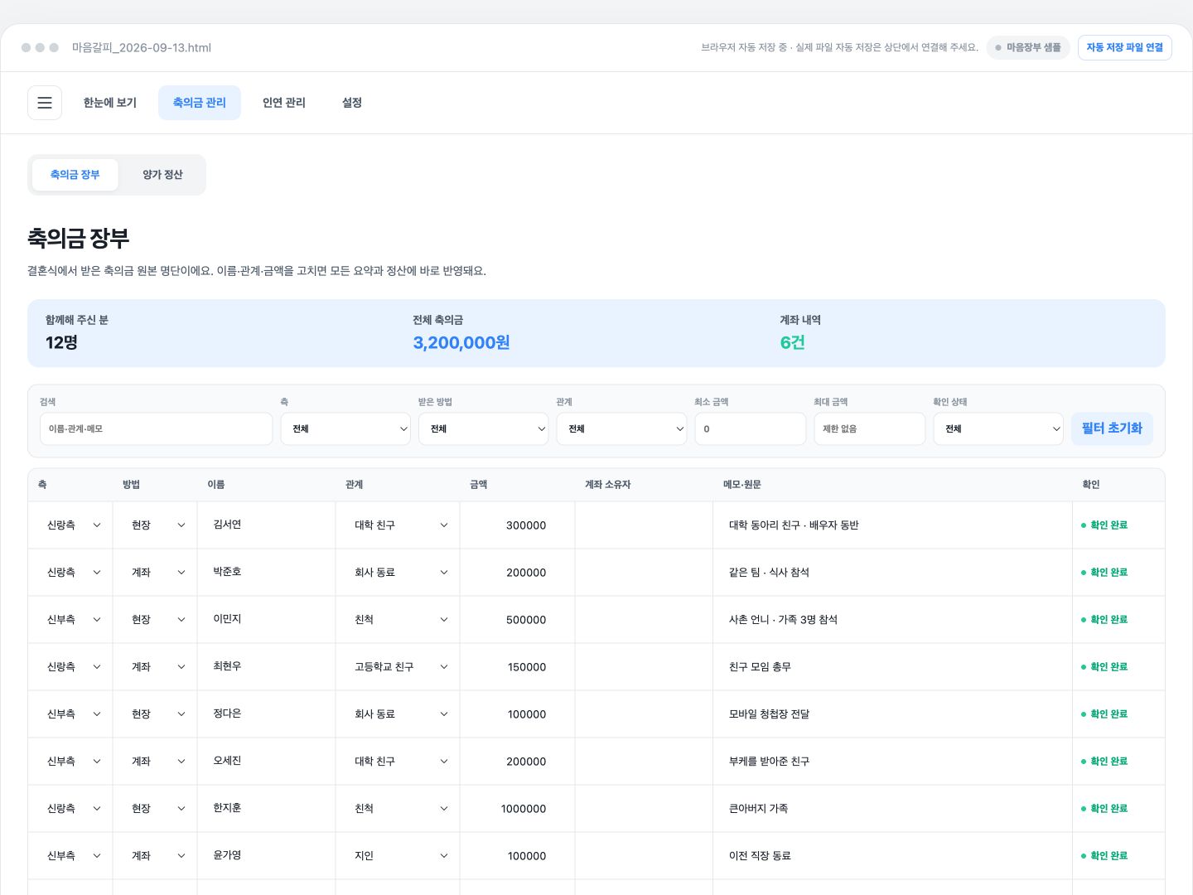Toggle 확인 완료 status for 정다은
1193x895 pixels.
tap(1104, 714)
